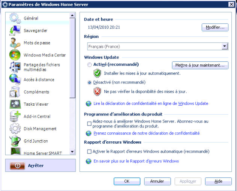Image resolution: width=237 pixels, height=191 pixels.
Task: Click globe icon beside En savoir plus link
Action: point(89,161)
